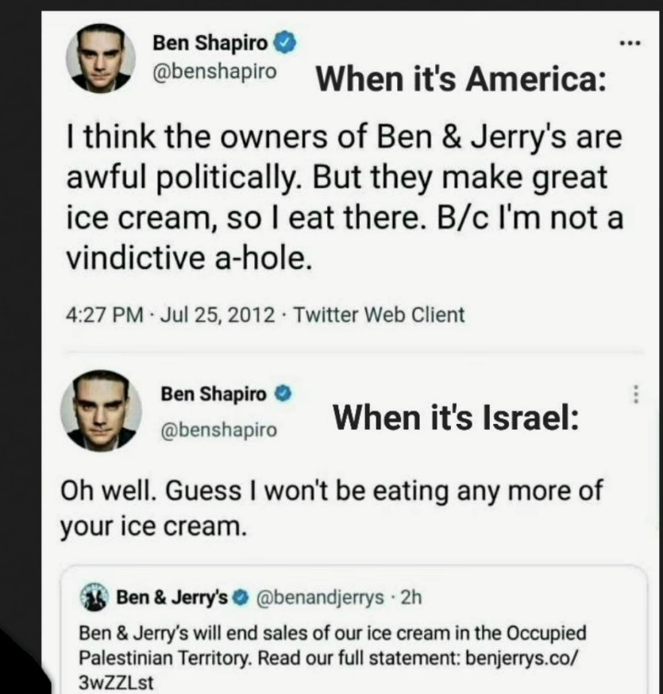Viewport: 663px width, 694px height.
Task: Click the 2h timestamp on the quoted tweet
Action: click(x=411, y=597)
